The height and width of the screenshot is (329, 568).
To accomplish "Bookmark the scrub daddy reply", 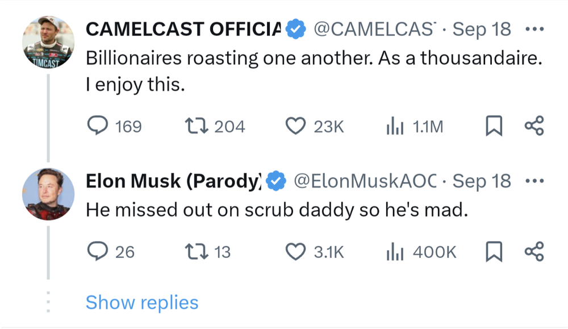I will pyautogui.click(x=494, y=252).
